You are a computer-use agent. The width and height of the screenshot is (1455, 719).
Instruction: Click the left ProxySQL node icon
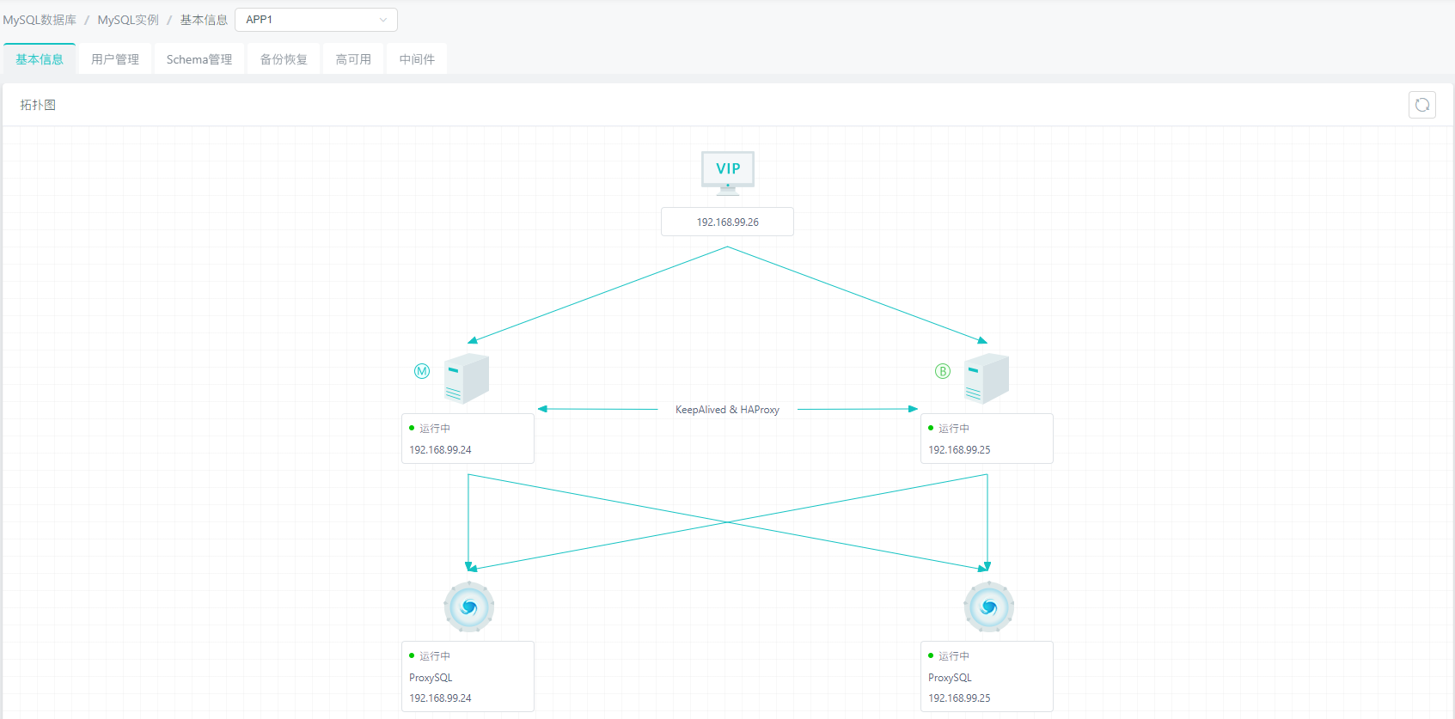(x=468, y=606)
